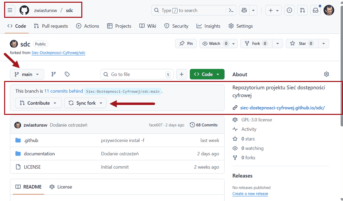Open the Sync fork dropdown arrow
The width and height of the screenshot is (343, 201).
tap(100, 103)
